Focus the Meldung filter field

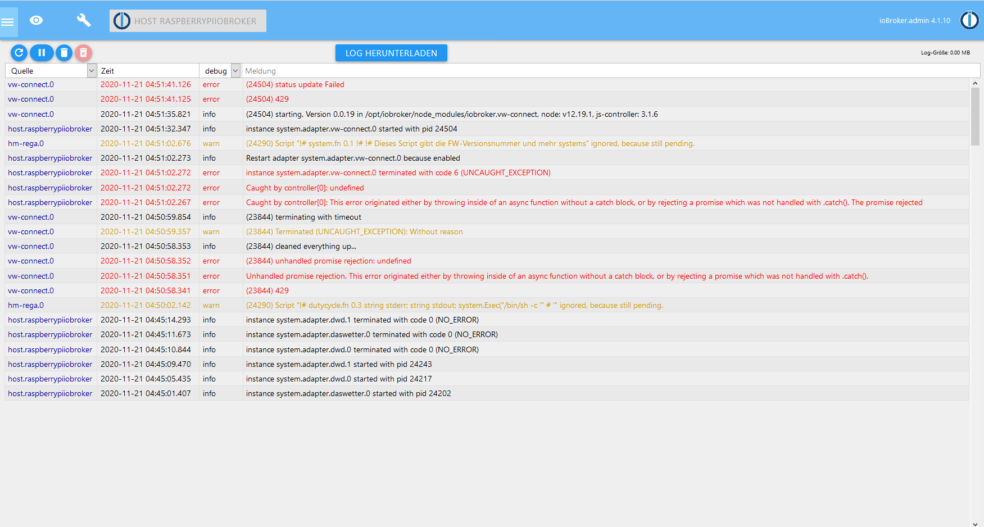[611, 71]
